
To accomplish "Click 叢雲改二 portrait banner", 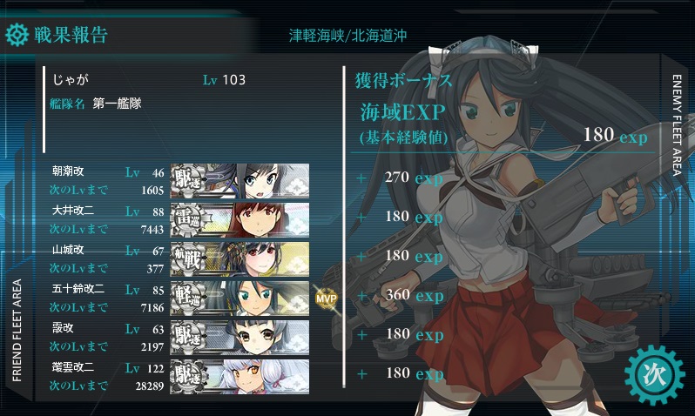I will click(240, 377).
